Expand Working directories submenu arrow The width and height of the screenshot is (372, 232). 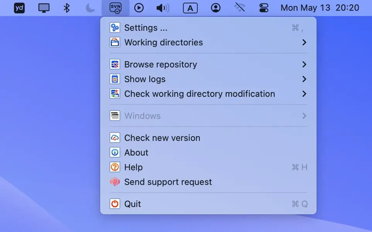pyautogui.click(x=304, y=43)
